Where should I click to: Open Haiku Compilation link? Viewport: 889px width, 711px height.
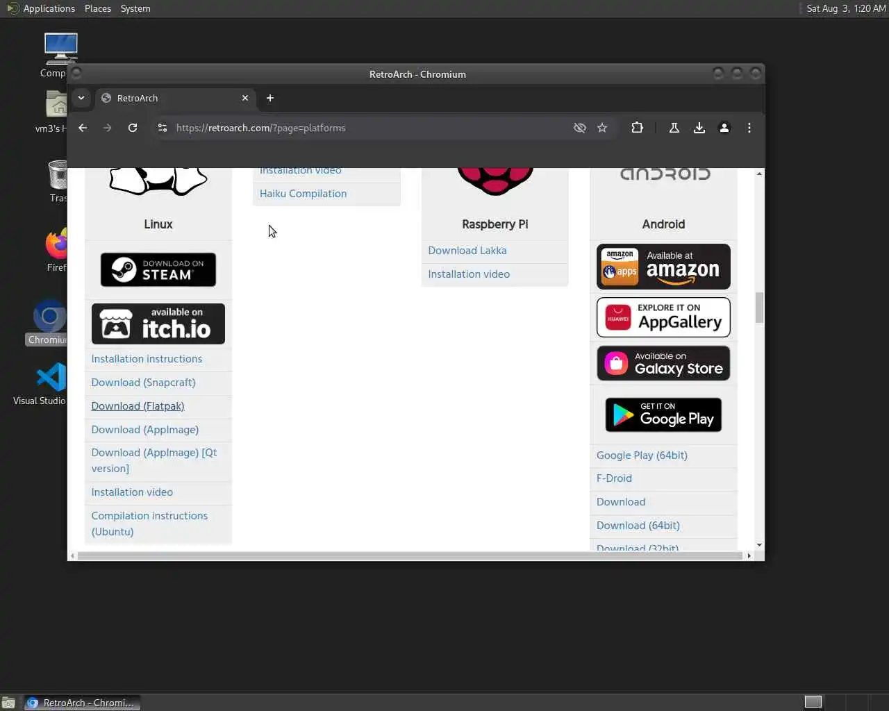click(303, 194)
